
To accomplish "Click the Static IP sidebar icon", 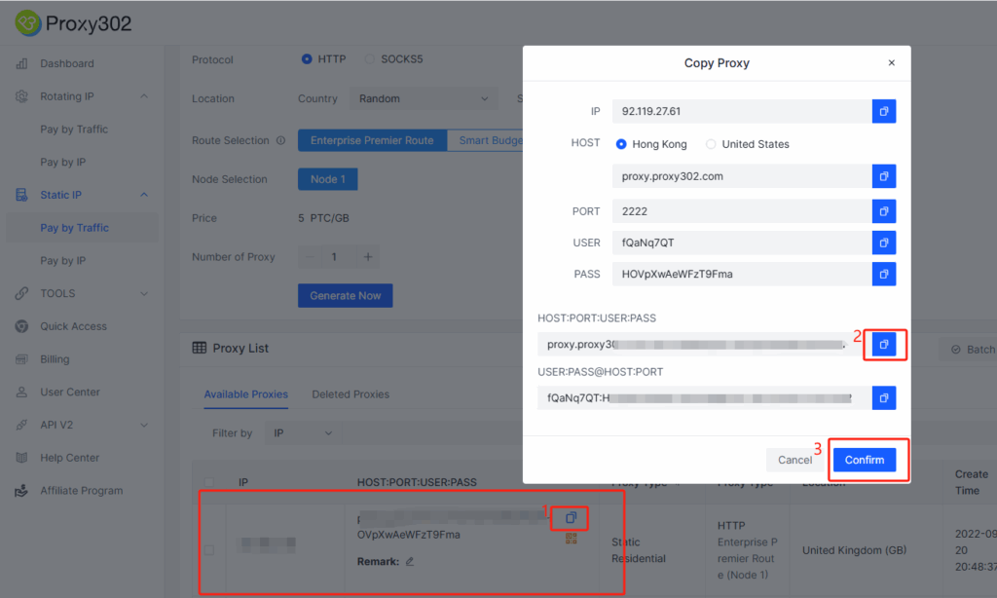I will (21, 195).
